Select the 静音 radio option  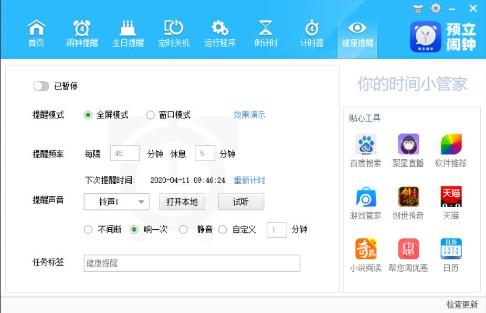click(183, 229)
